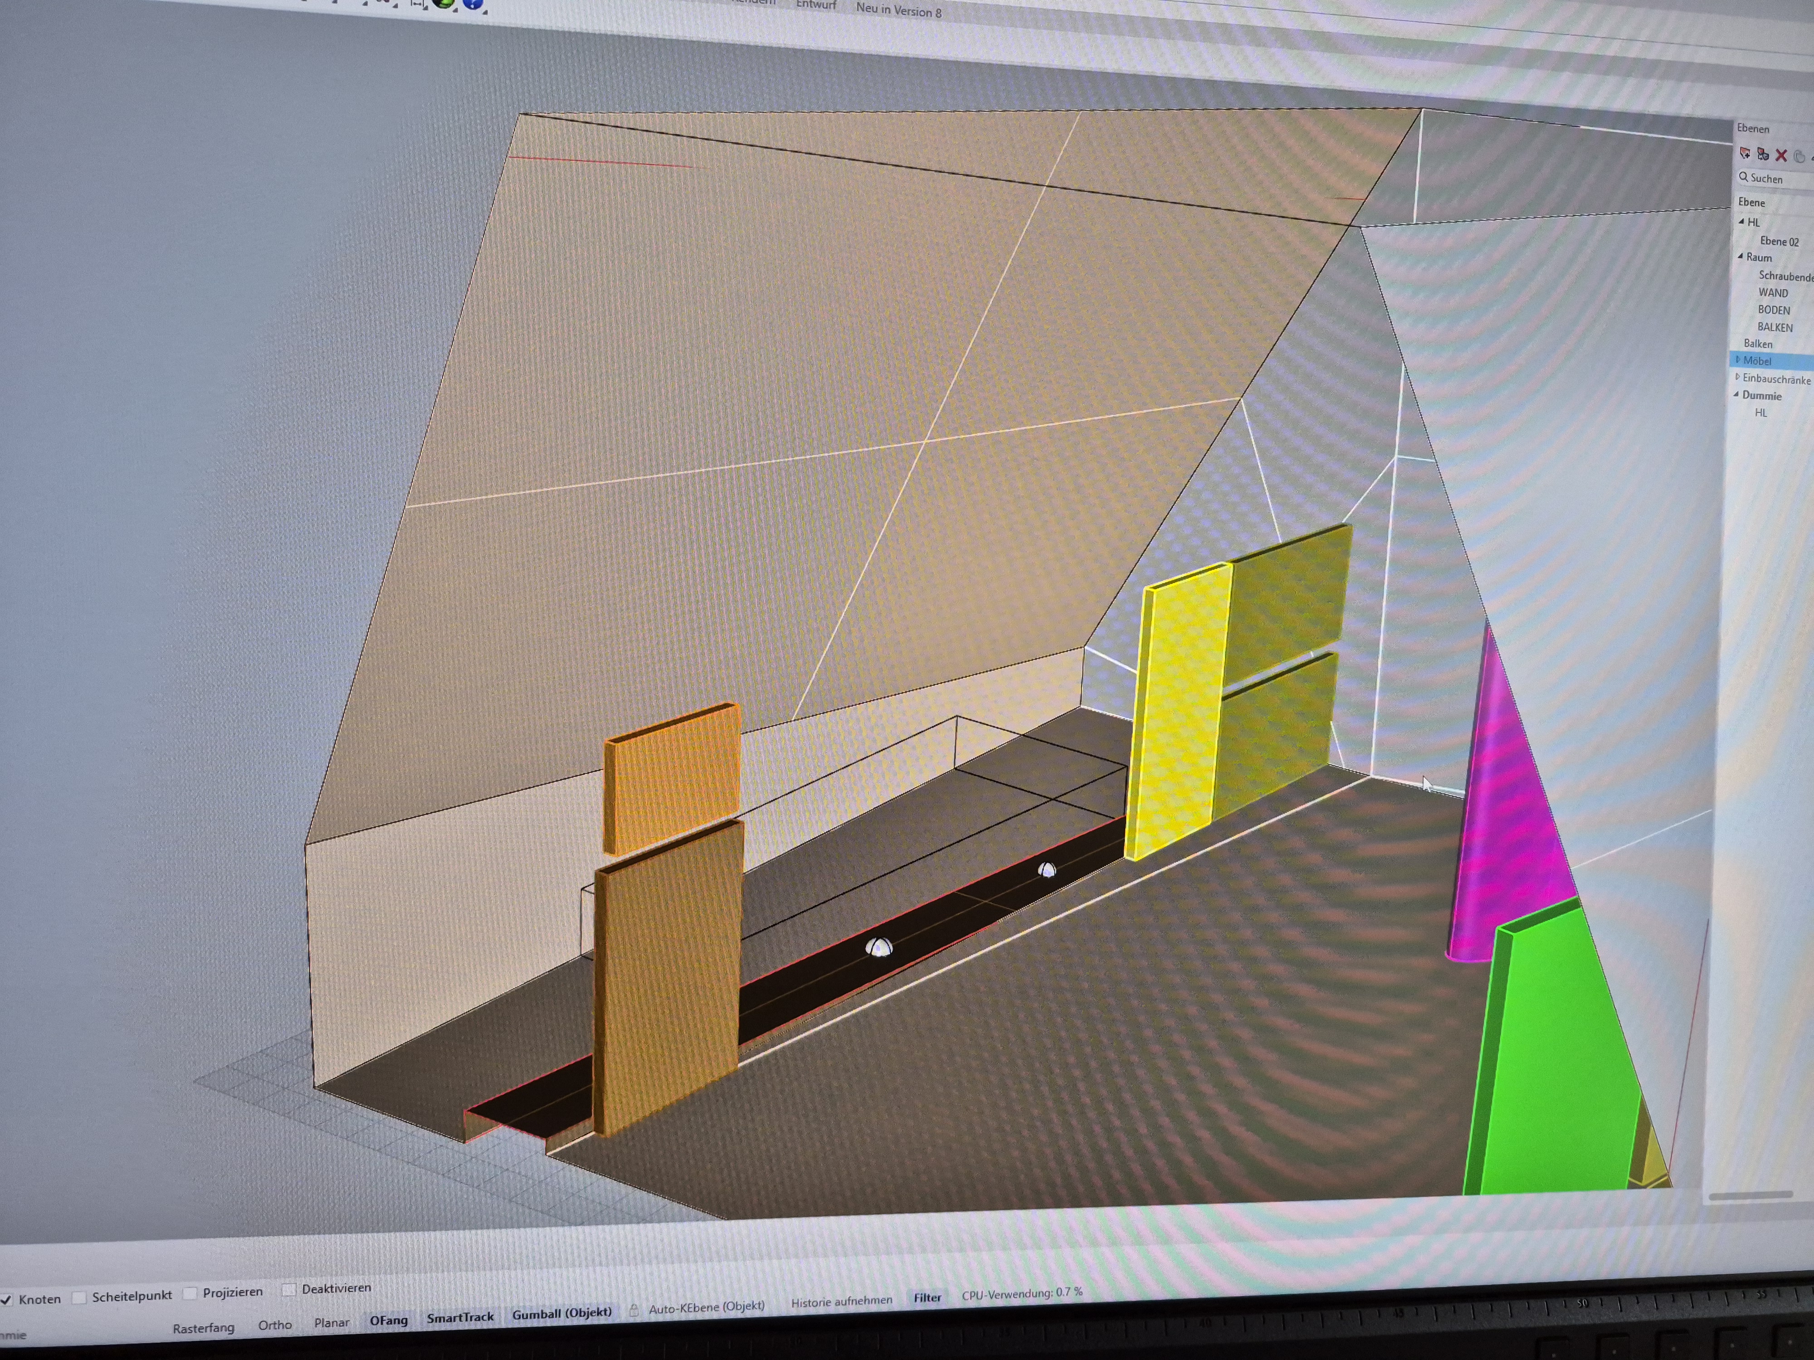1814x1360 pixels.
Task: Click the dimension tool toolbar icon
Action: 417,3
